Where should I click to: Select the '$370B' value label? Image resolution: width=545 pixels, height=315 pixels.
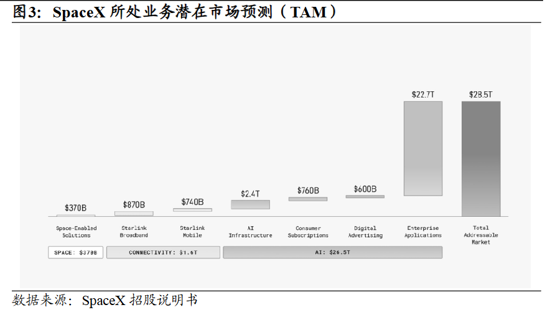pos(75,208)
